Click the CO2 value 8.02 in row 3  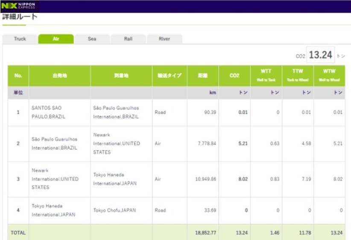[x=243, y=179]
